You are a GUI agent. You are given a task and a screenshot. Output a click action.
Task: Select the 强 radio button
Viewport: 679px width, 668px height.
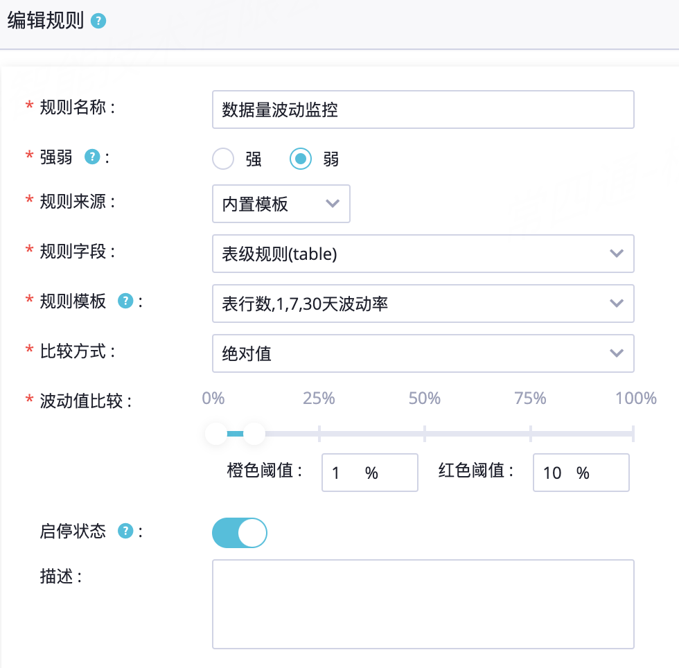coord(223,159)
